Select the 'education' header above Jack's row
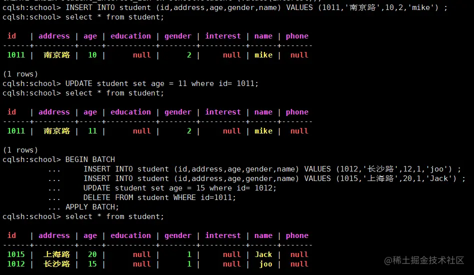This screenshot has width=474, height=275. (130, 235)
